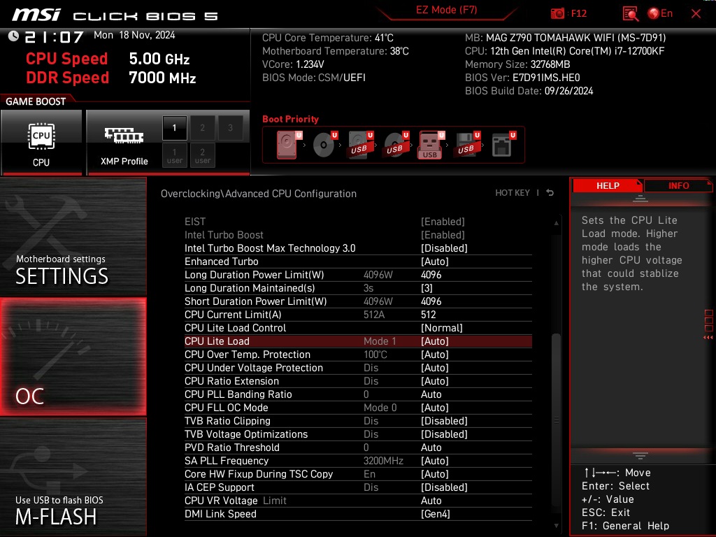Open Motherboard SETTINGS section
This screenshot has height=537, width=716.
(73, 236)
